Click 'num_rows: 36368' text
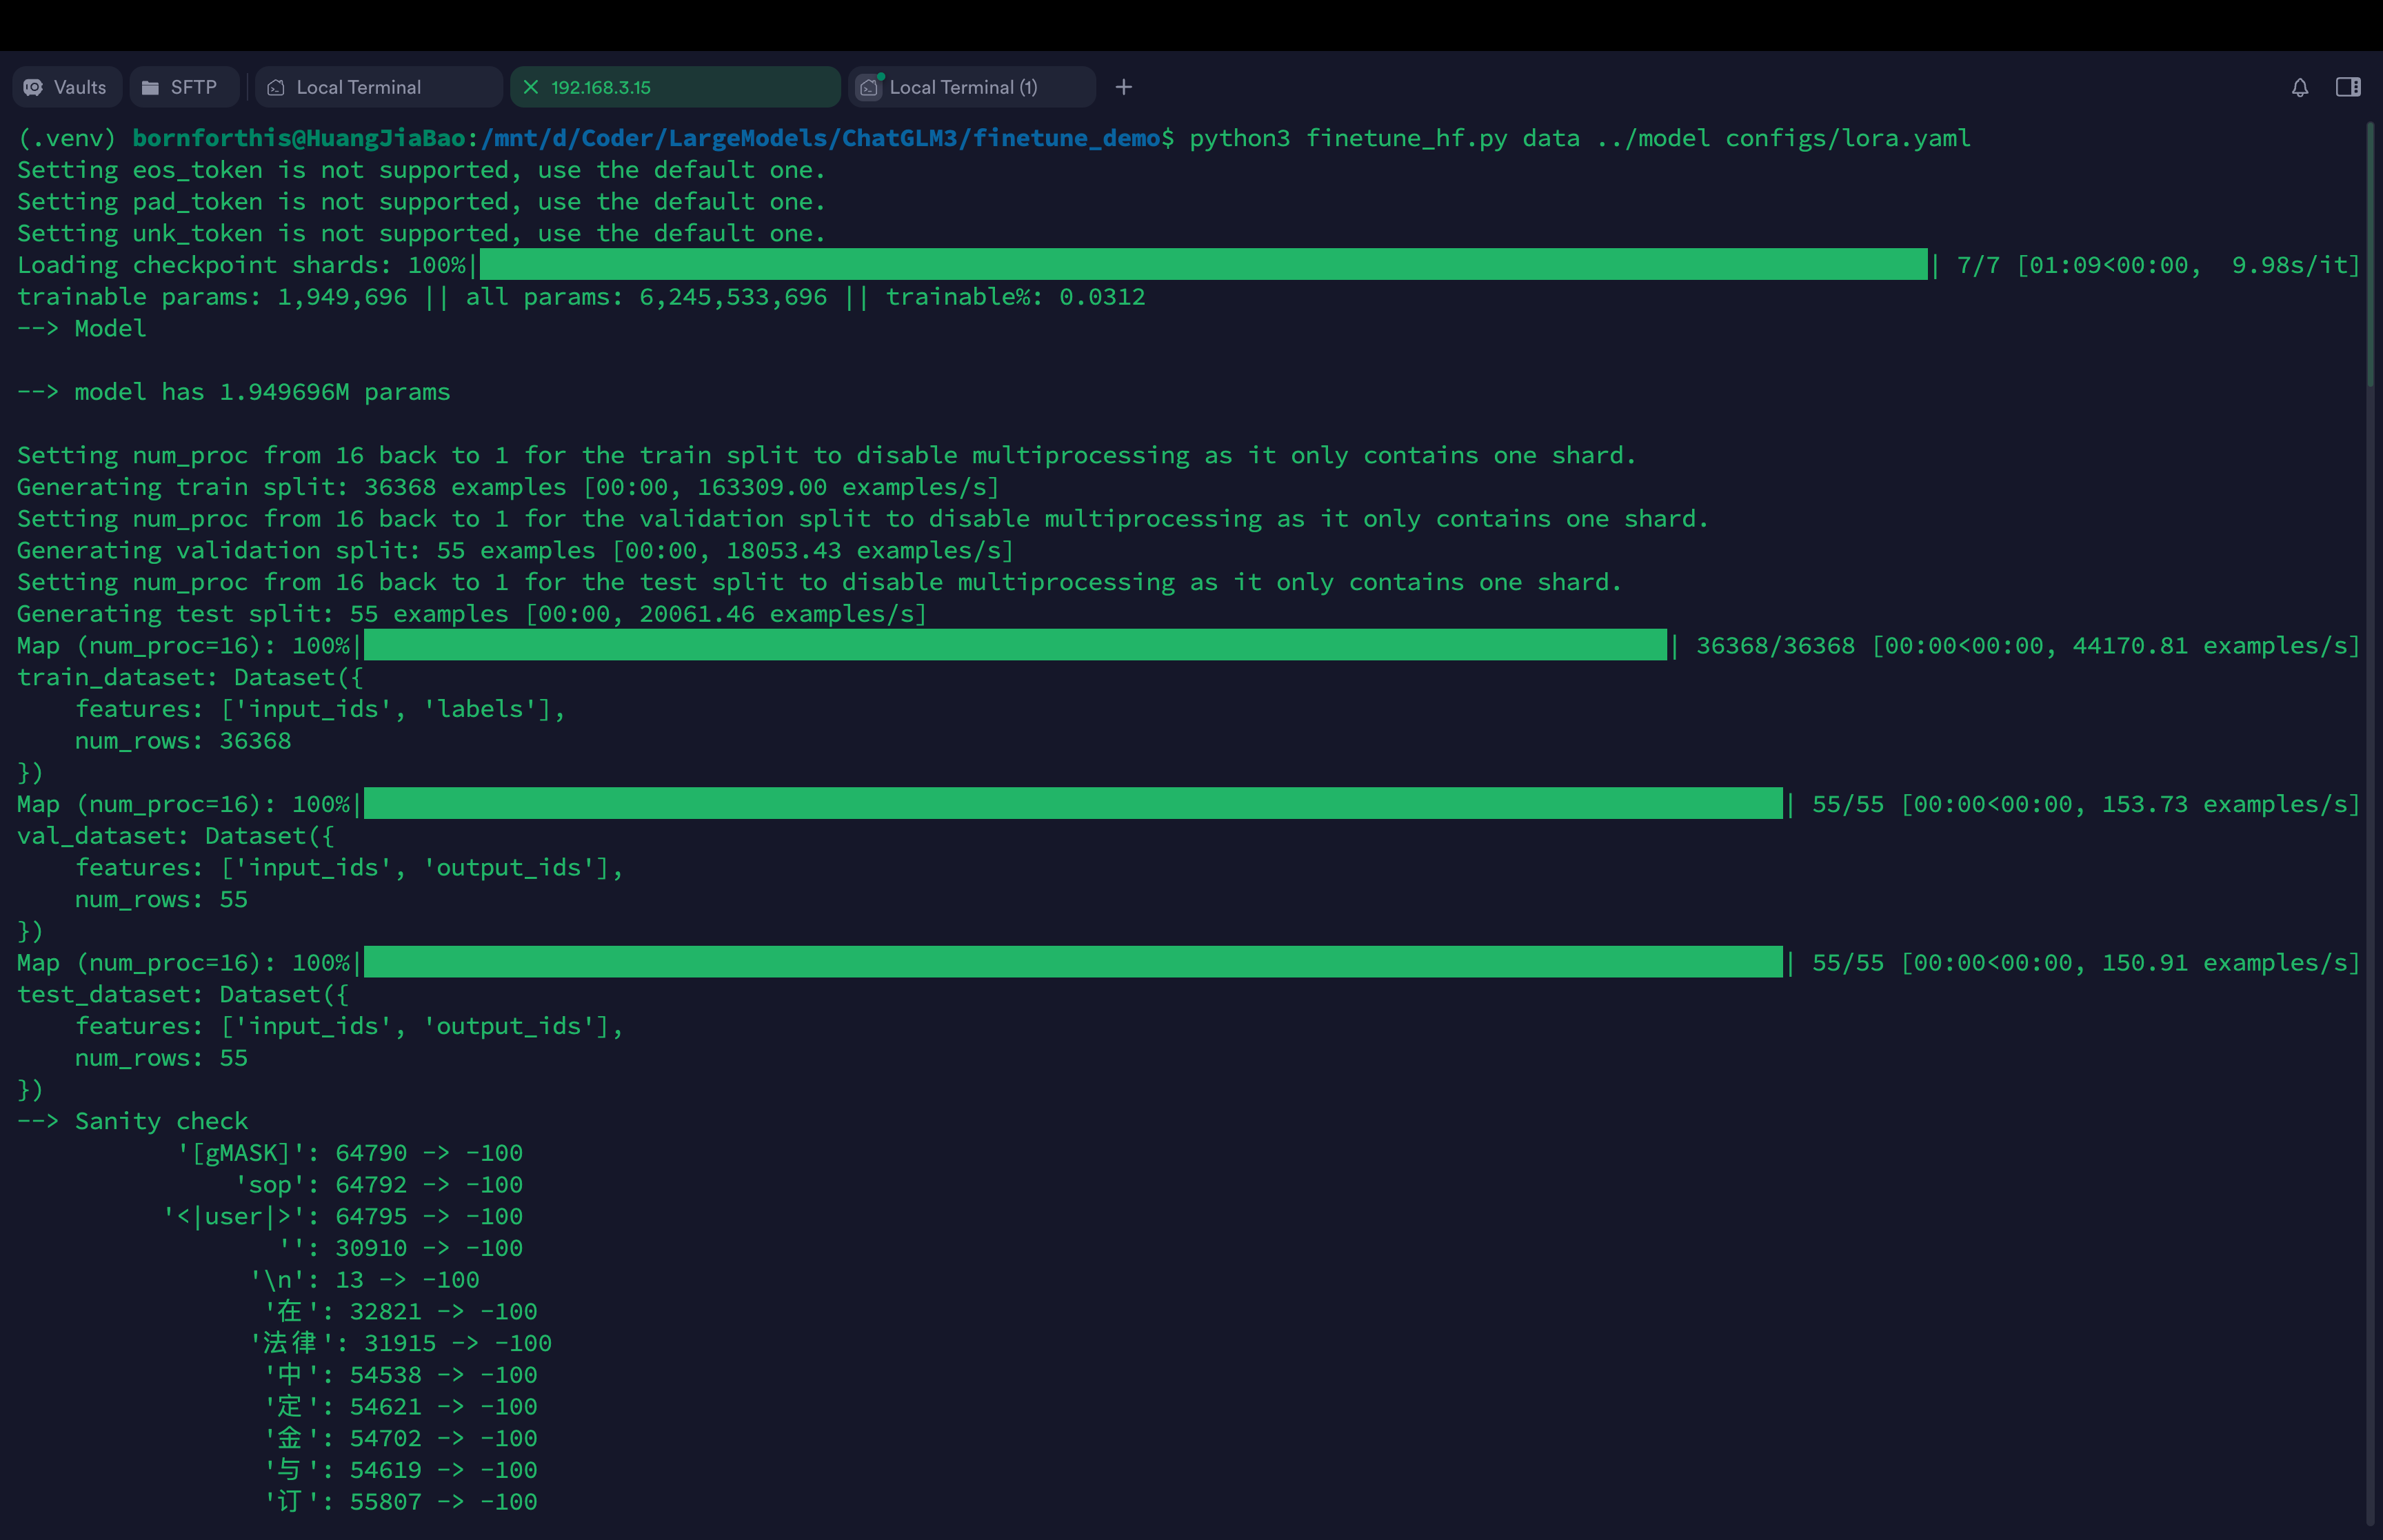 tap(183, 741)
